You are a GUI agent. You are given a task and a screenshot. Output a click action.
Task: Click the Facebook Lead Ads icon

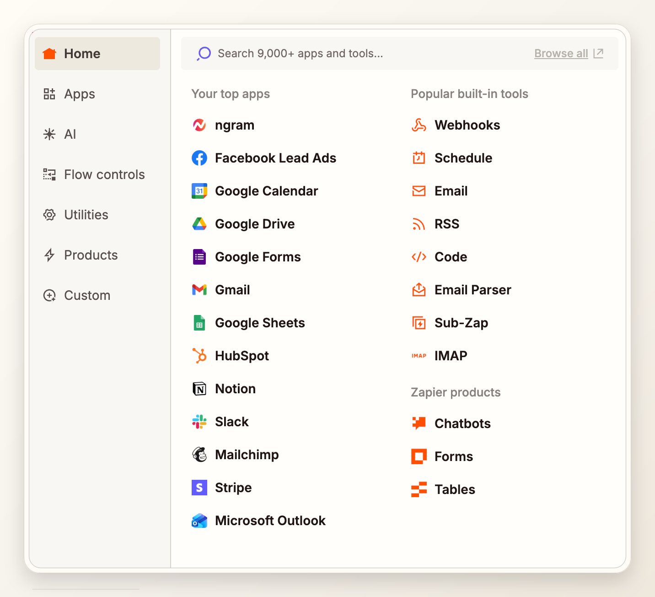point(199,158)
